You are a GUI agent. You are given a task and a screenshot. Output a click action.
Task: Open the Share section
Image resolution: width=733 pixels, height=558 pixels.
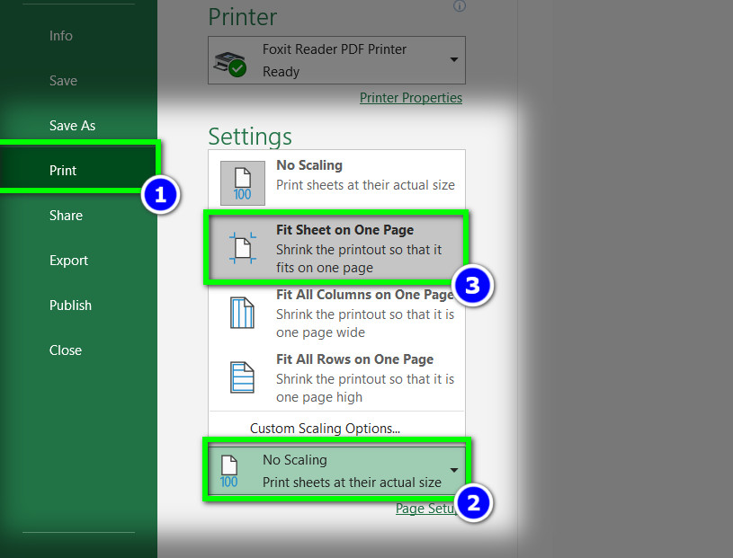[x=66, y=216]
